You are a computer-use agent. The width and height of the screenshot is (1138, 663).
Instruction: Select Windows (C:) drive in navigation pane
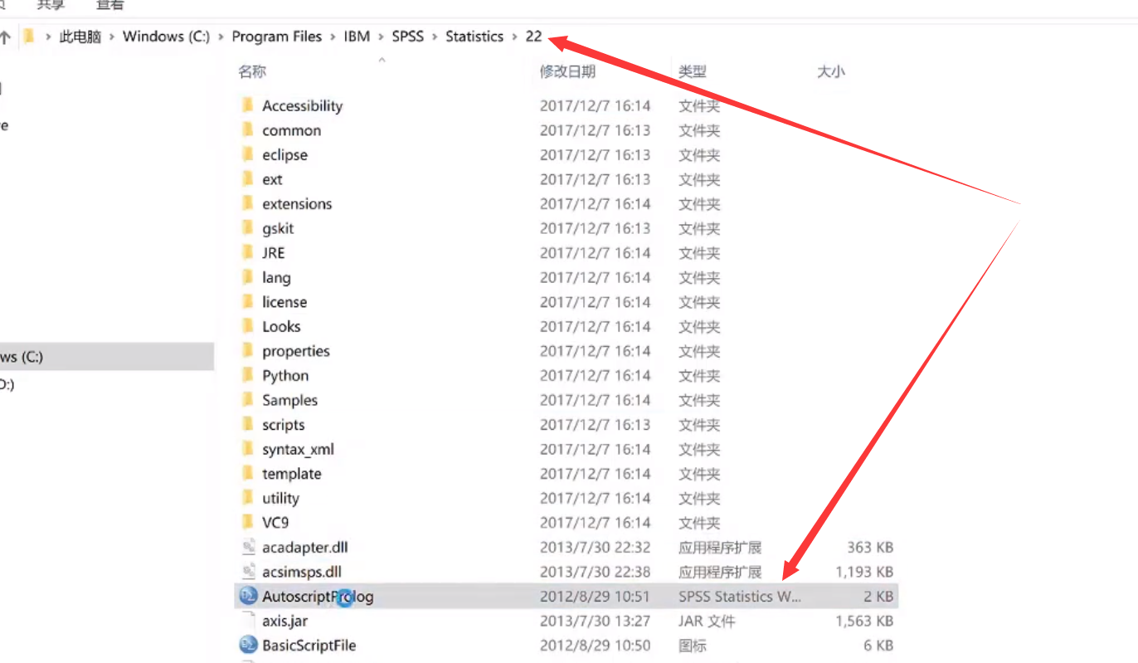(x=107, y=357)
